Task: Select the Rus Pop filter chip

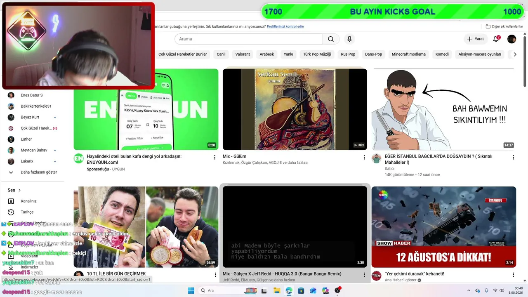Action: (348, 54)
